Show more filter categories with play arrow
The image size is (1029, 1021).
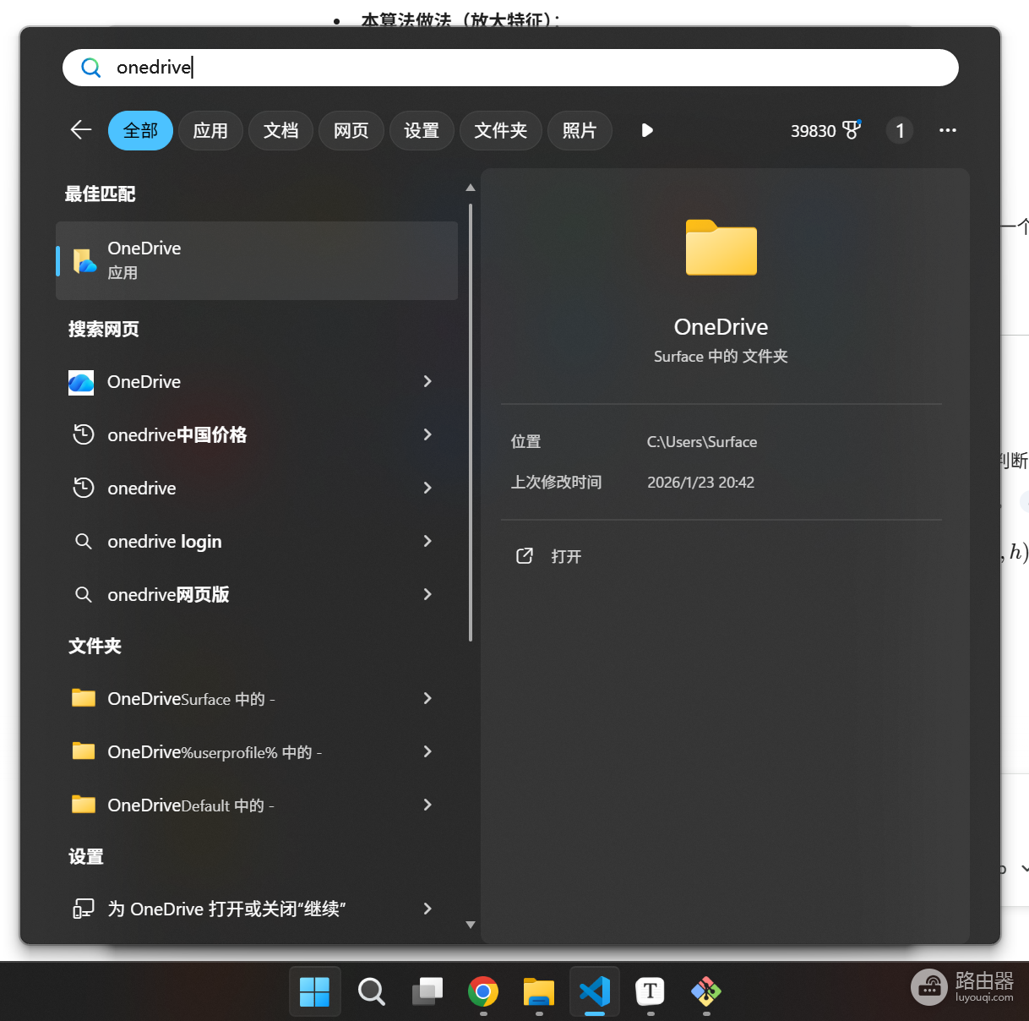click(647, 130)
